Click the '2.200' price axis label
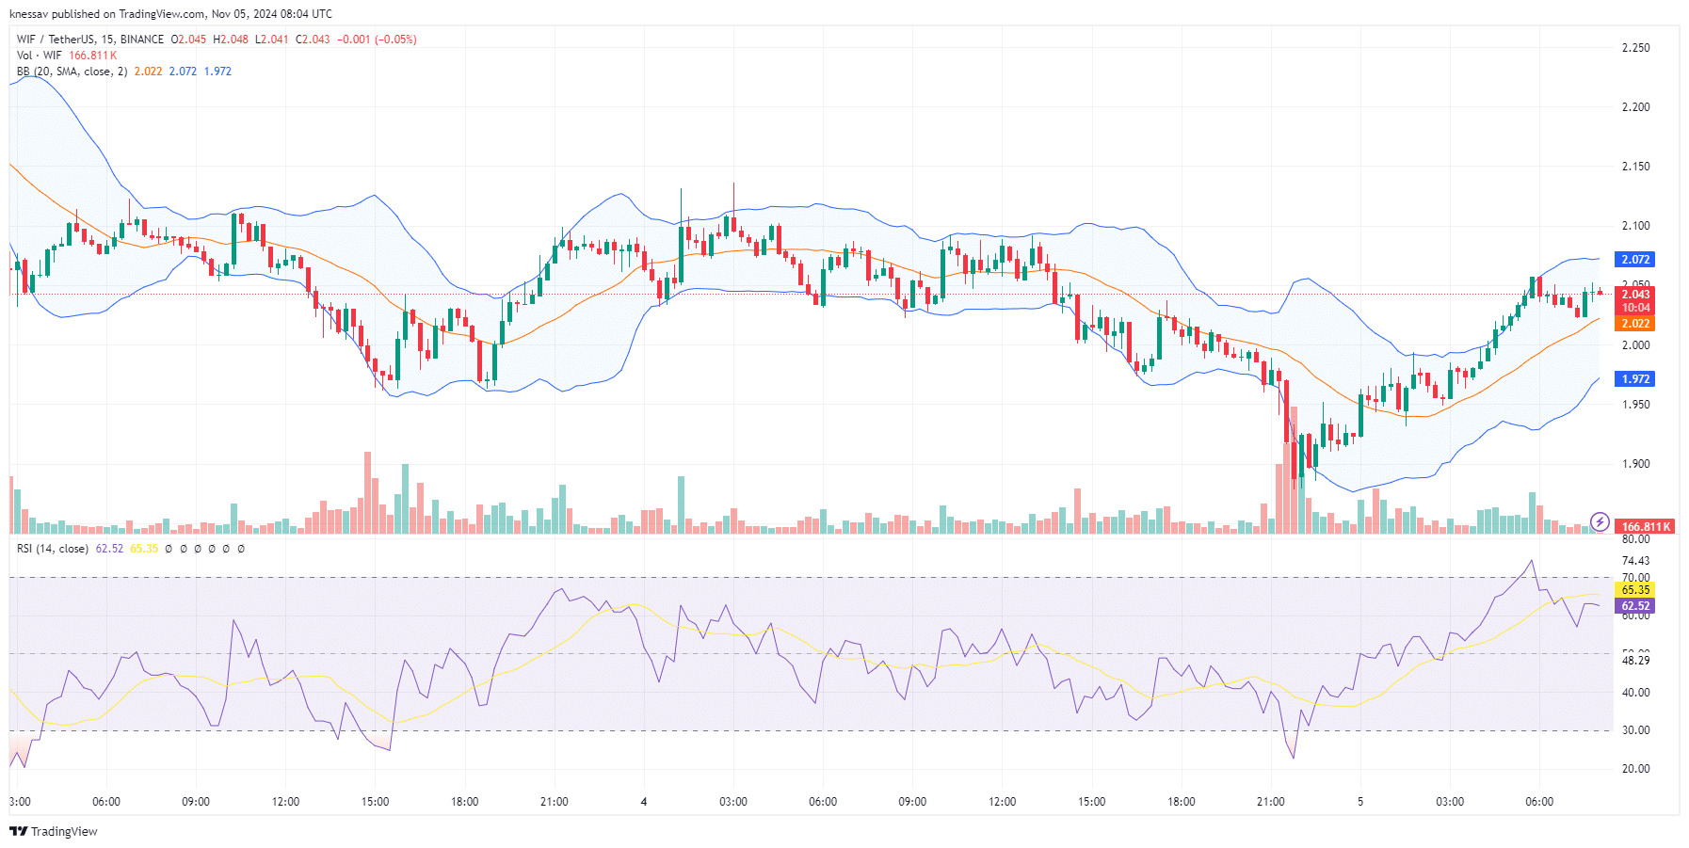 pyautogui.click(x=1635, y=107)
